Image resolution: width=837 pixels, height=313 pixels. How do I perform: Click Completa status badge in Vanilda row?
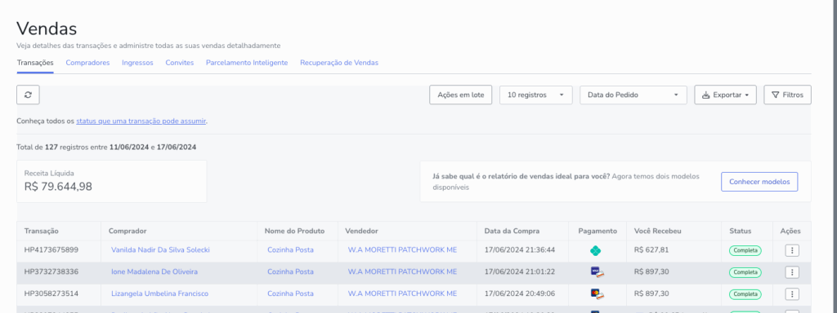[x=745, y=250]
